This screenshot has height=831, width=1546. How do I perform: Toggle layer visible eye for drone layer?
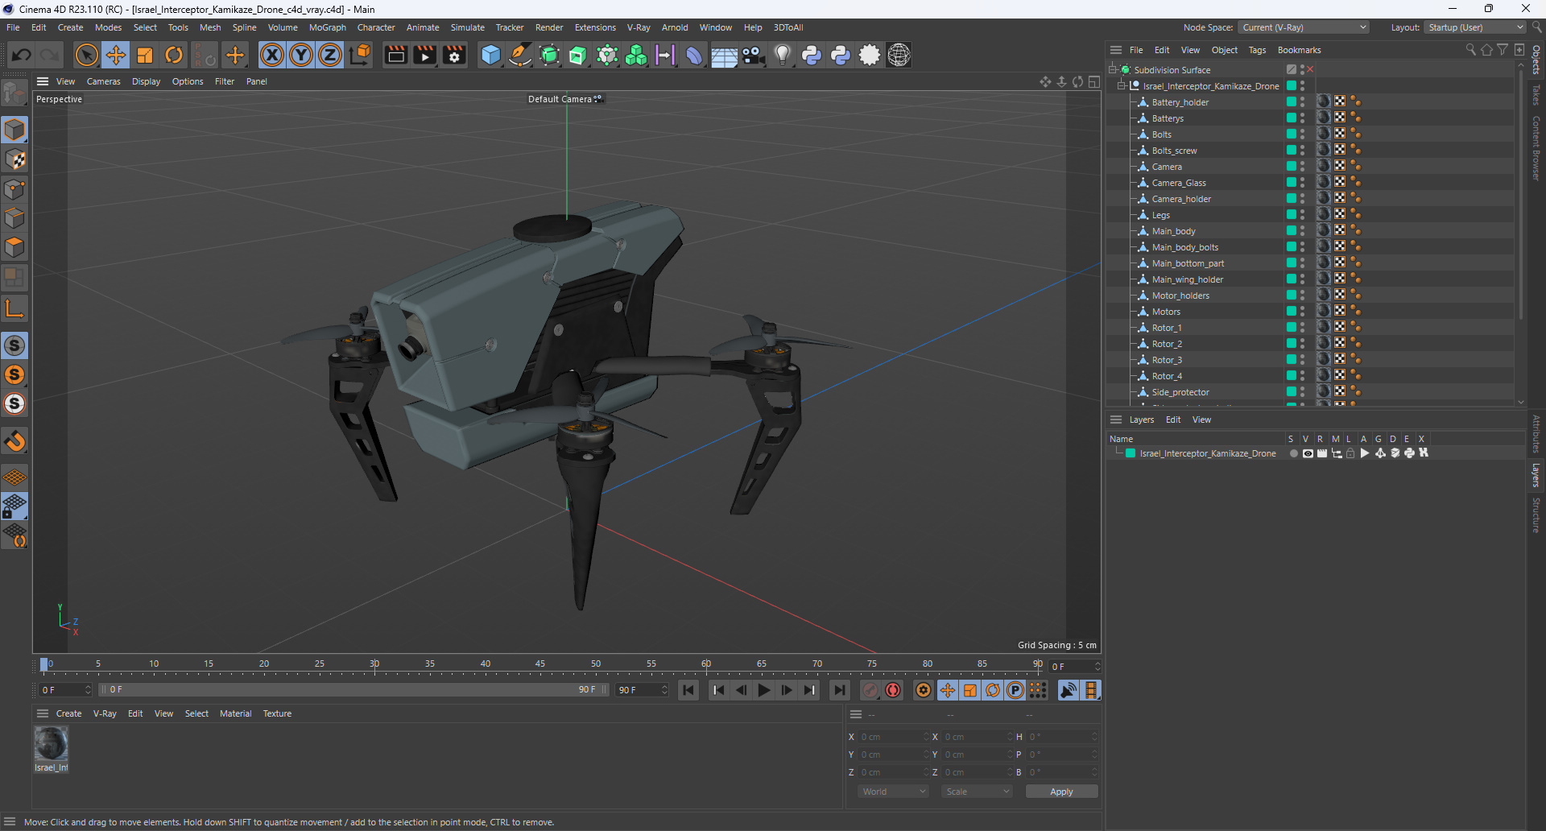pyautogui.click(x=1308, y=453)
